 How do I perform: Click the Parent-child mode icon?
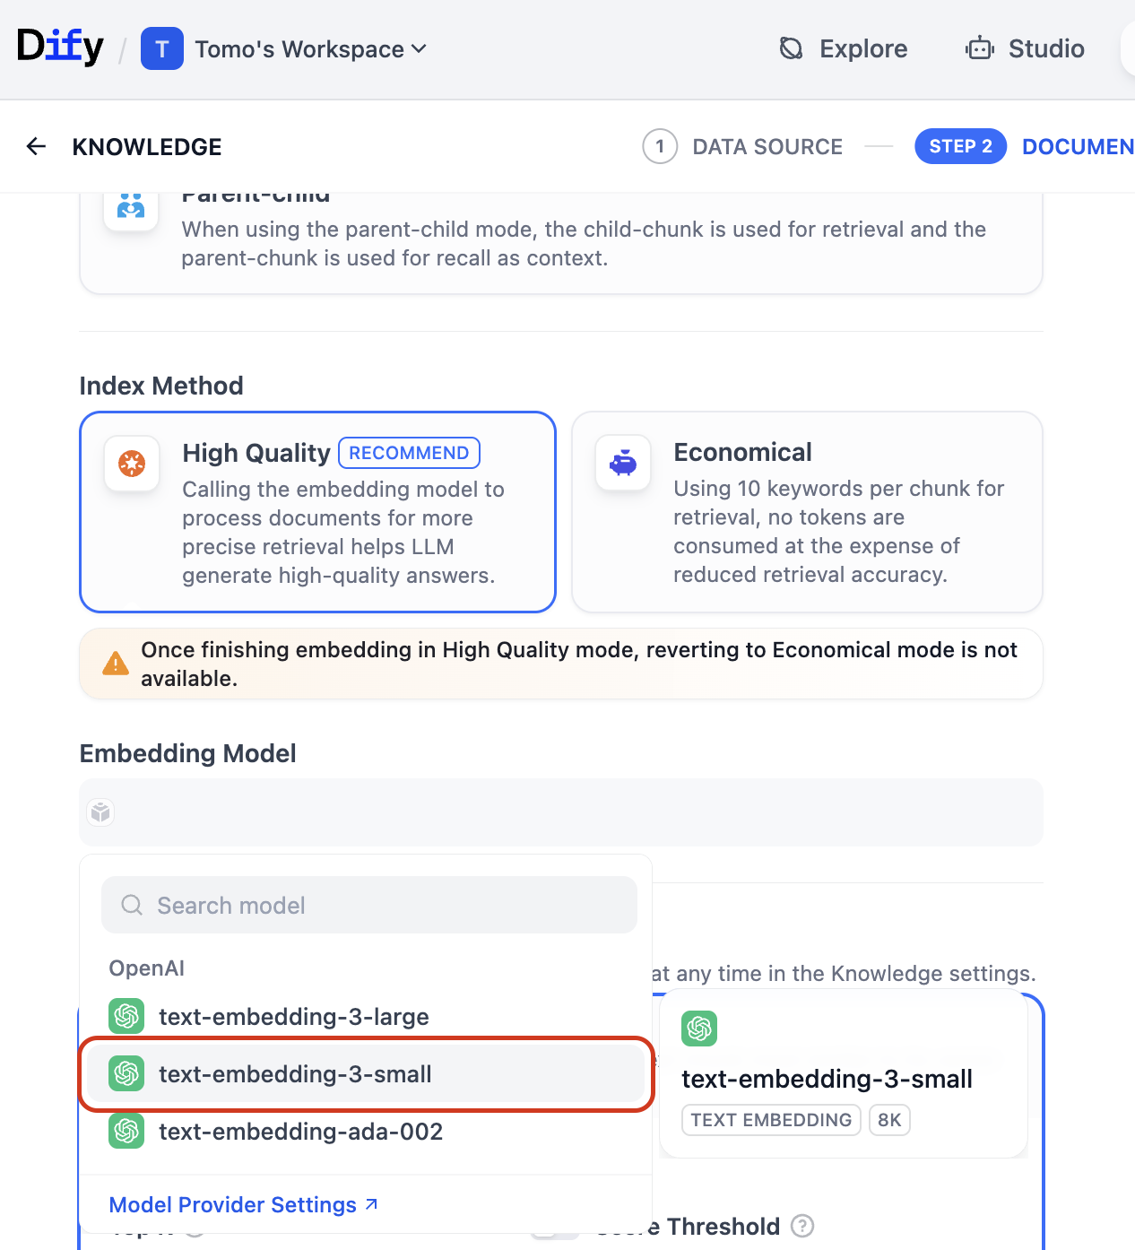131,206
